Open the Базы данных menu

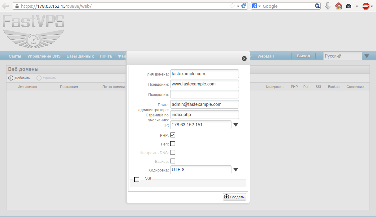80,56
